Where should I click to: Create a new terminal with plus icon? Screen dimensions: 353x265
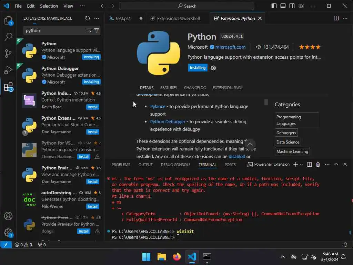click(295, 165)
